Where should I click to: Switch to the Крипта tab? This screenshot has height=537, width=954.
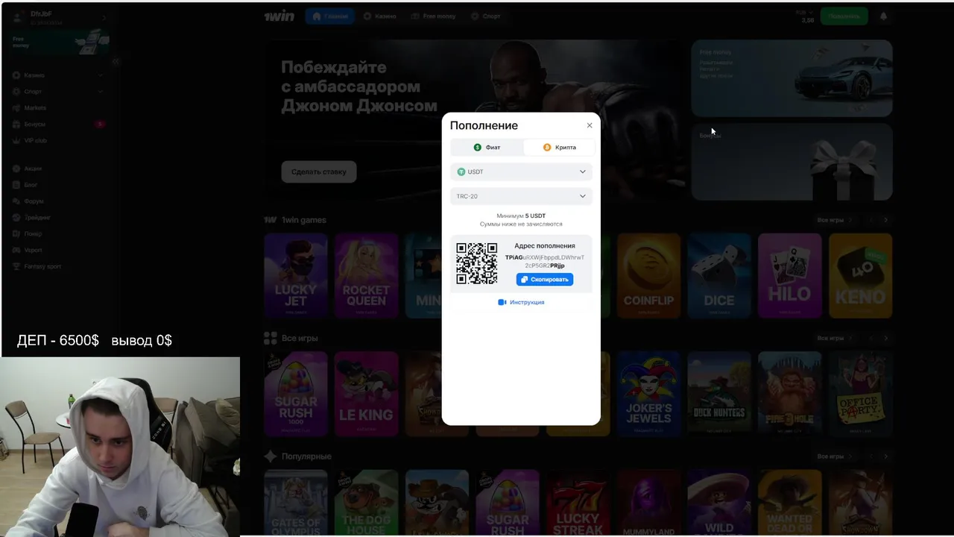(559, 148)
